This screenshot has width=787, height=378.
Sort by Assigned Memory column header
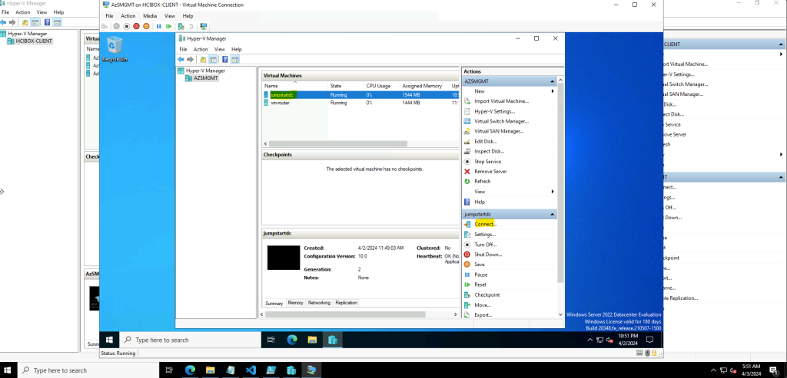pos(422,86)
